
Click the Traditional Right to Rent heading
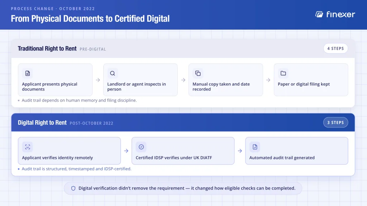[x=47, y=49]
